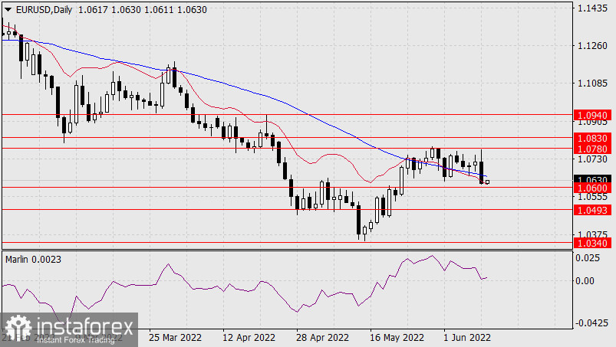The image size is (616, 347).
Task: Select the 1.1435 price axis value
Action: click(x=592, y=8)
